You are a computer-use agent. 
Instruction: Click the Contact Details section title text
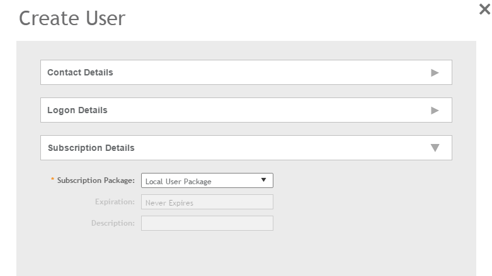(80, 72)
